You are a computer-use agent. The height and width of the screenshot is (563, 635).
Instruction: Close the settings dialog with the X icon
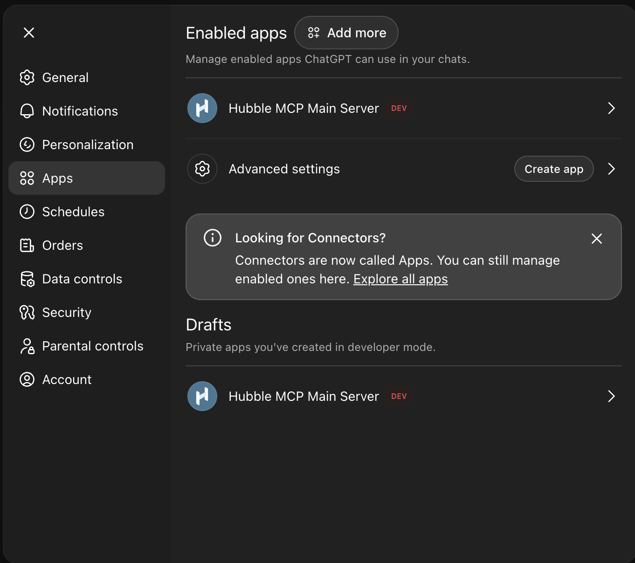[29, 33]
